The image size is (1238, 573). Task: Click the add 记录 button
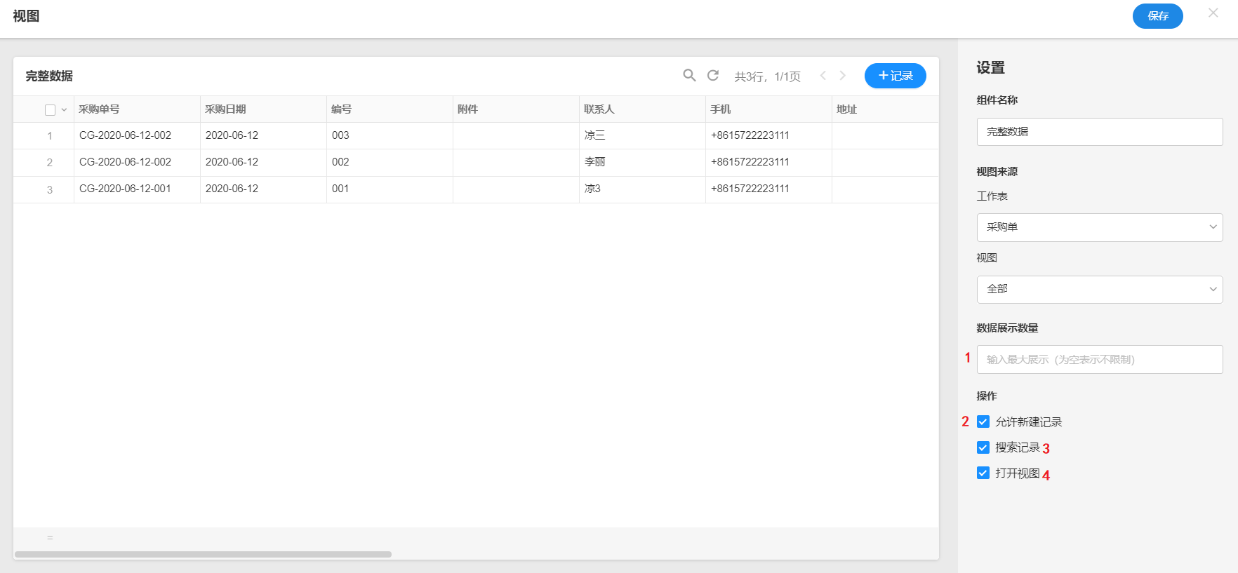click(x=895, y=76)
